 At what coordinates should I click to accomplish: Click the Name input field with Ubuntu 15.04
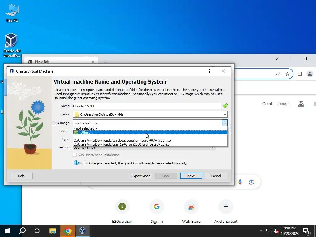(x=147, y=106)
